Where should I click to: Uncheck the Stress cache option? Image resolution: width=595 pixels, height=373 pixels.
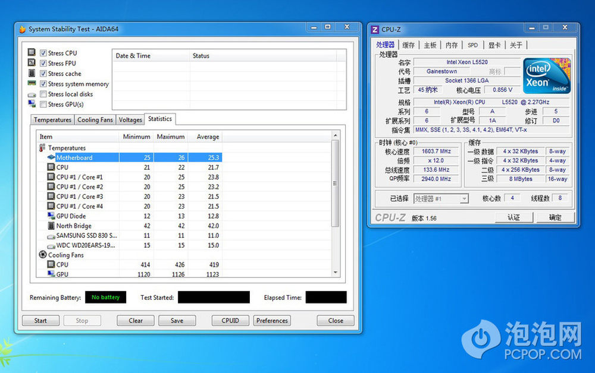click(43, 74)
